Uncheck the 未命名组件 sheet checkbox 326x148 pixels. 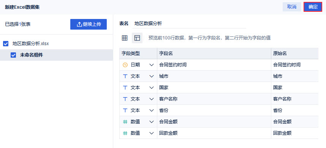13,55
